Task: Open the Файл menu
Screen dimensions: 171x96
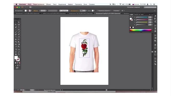Action: coord(29,4)
